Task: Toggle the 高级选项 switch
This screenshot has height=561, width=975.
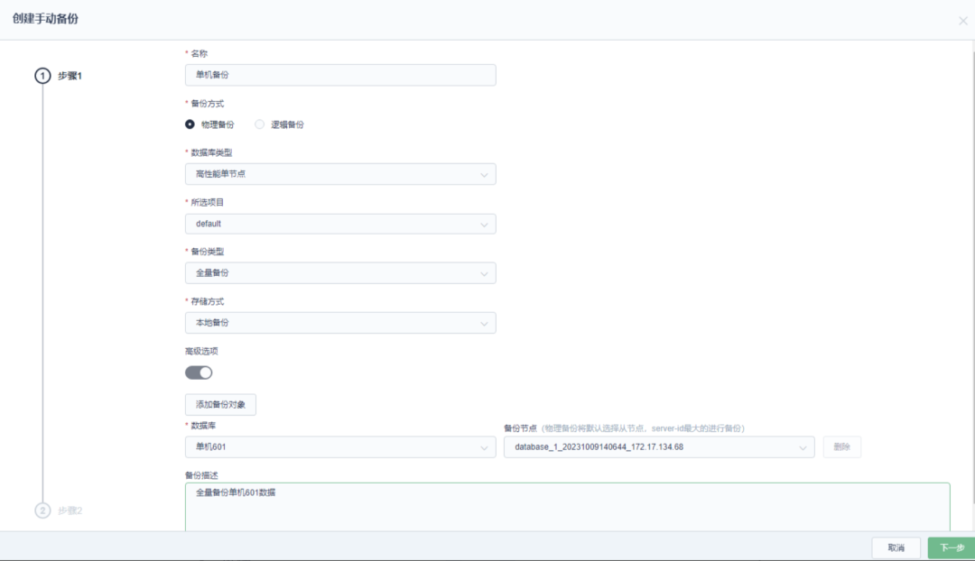Action: tap(199, 372)
